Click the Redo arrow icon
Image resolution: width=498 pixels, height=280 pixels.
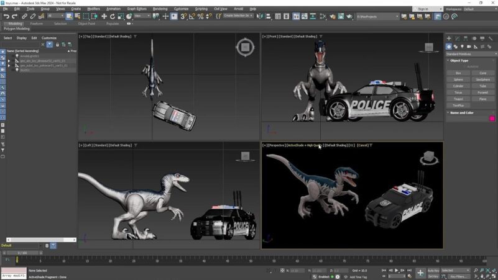pyautogui.click(x=14, y=16)
